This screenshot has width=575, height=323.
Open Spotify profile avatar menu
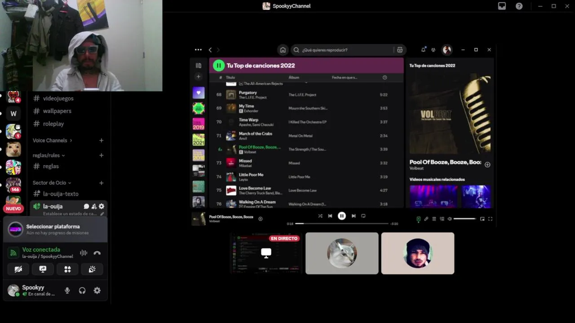[x=447, y=50]
